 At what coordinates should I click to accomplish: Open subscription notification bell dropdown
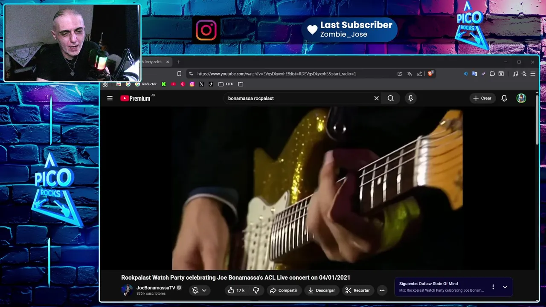point(199,290)
